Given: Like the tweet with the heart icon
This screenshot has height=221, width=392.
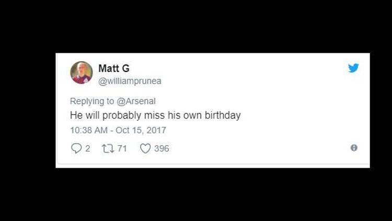Looking at the screenshot, I should [145, 148].
